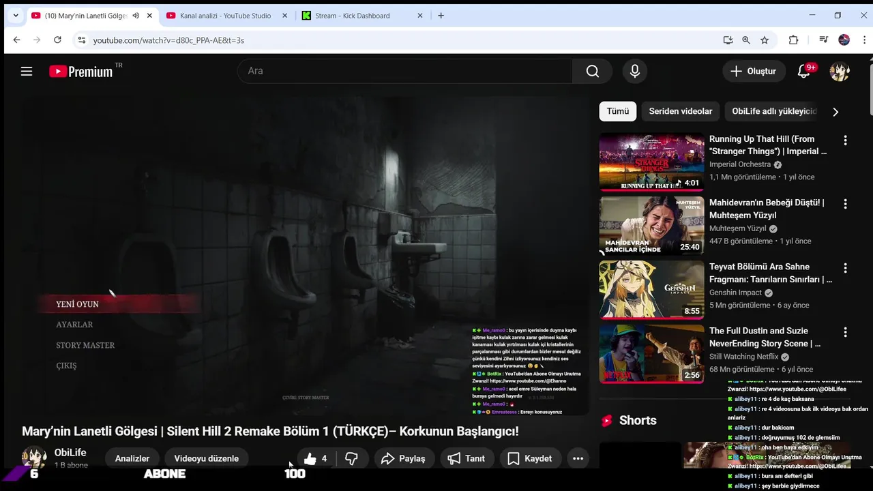Open the tab search dropdown arrow
This screenshot has height=491, width=873.
click(x=16, y=16)
